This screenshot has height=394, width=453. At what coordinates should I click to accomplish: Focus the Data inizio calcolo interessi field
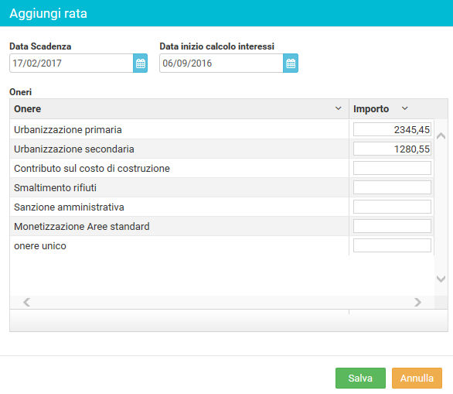[221, 63]
